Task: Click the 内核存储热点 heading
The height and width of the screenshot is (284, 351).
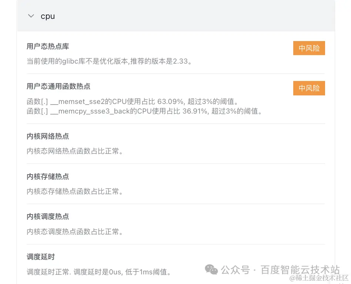Action: [x=47, y=176]
